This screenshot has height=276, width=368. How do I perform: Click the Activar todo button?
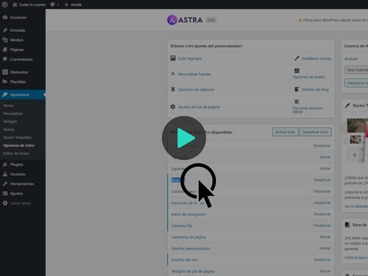285,132
